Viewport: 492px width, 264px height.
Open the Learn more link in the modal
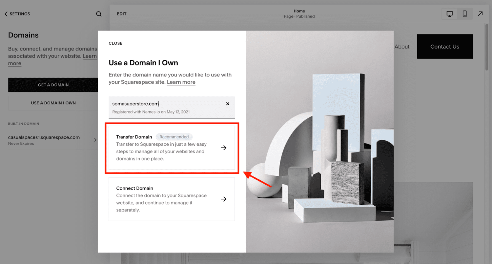click(x=181, y=82)
